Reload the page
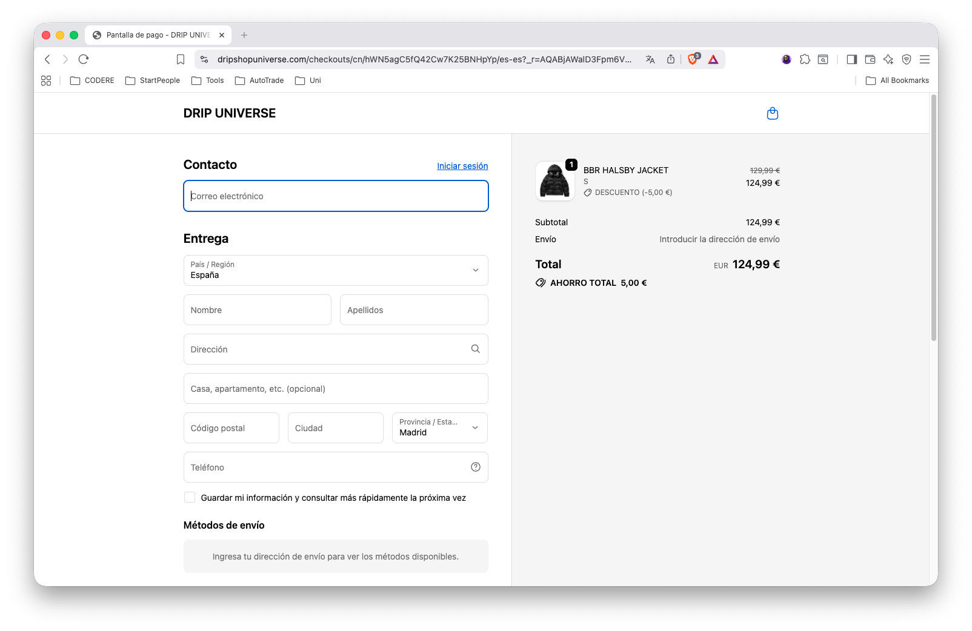 point(84,59)
